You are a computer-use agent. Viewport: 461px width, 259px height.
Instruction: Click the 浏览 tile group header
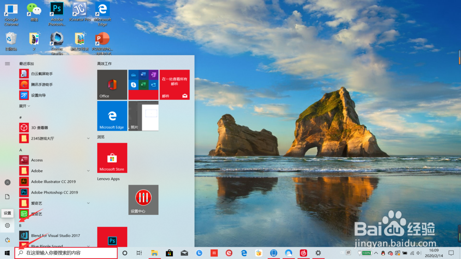pyautogui.click(x=101, y=137)
